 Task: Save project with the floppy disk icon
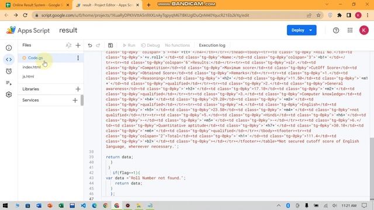[x=110, y=45]
